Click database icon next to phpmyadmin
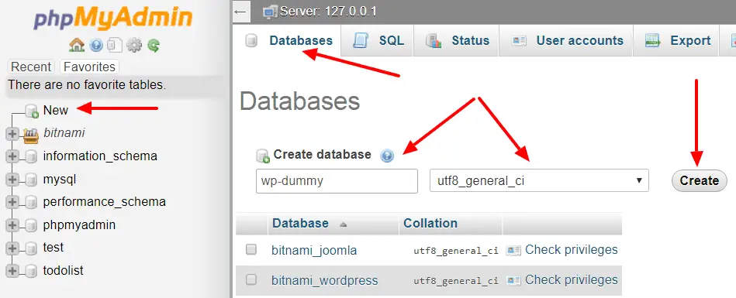The width and height of the screenshot is (736, 298). 31,225
